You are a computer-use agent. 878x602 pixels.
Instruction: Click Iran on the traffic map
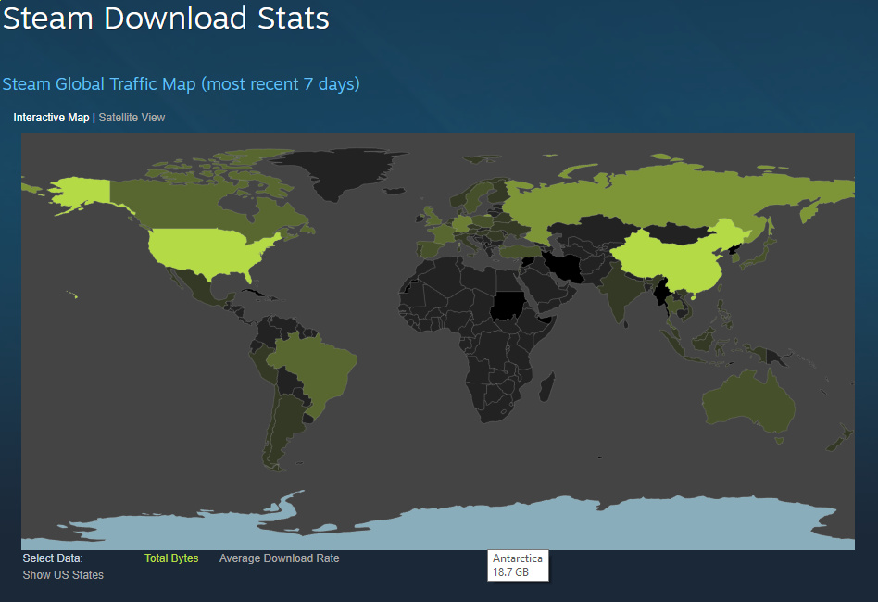click(566, 268)
